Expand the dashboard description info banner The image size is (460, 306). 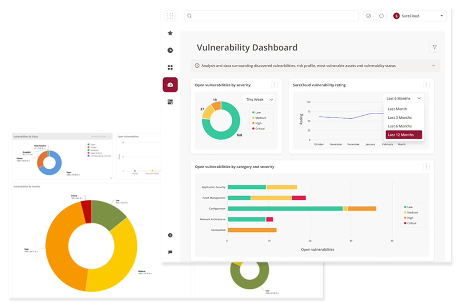click(434, 66)
